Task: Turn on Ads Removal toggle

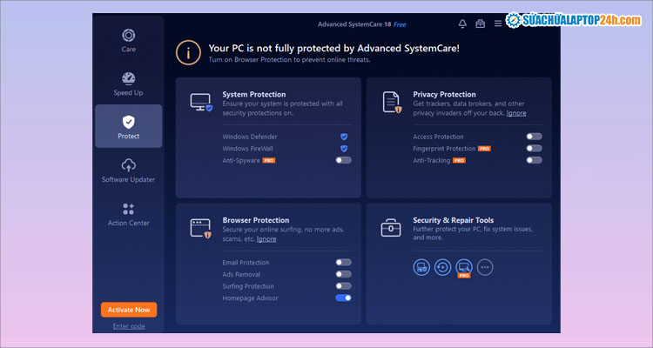Action: coord(344,274)
